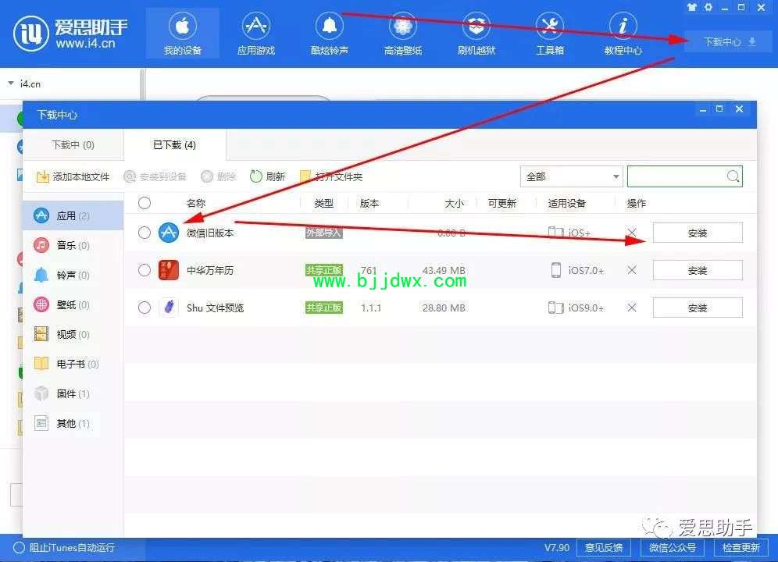Click the 微信旧版本 app name

click(x=210, y=233)
